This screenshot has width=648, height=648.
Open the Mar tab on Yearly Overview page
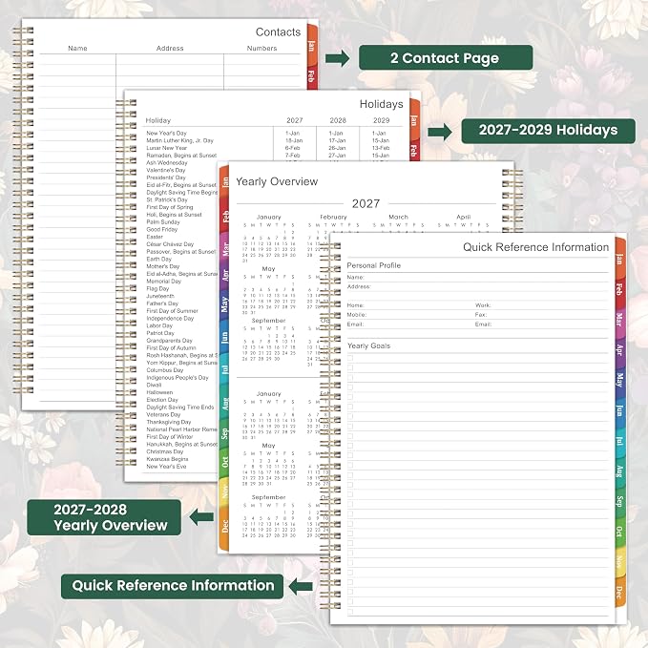tap(224, 248)
